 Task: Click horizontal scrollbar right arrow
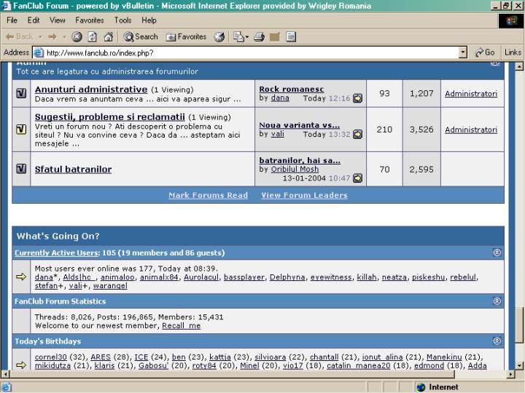[510, 374]
